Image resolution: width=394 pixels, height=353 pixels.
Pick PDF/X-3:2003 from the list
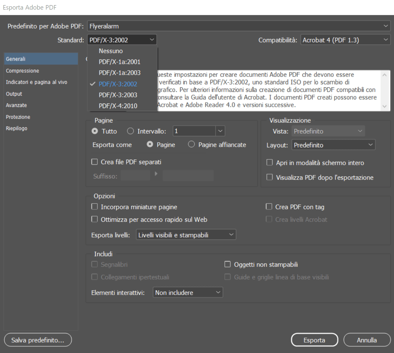[118, 95]
